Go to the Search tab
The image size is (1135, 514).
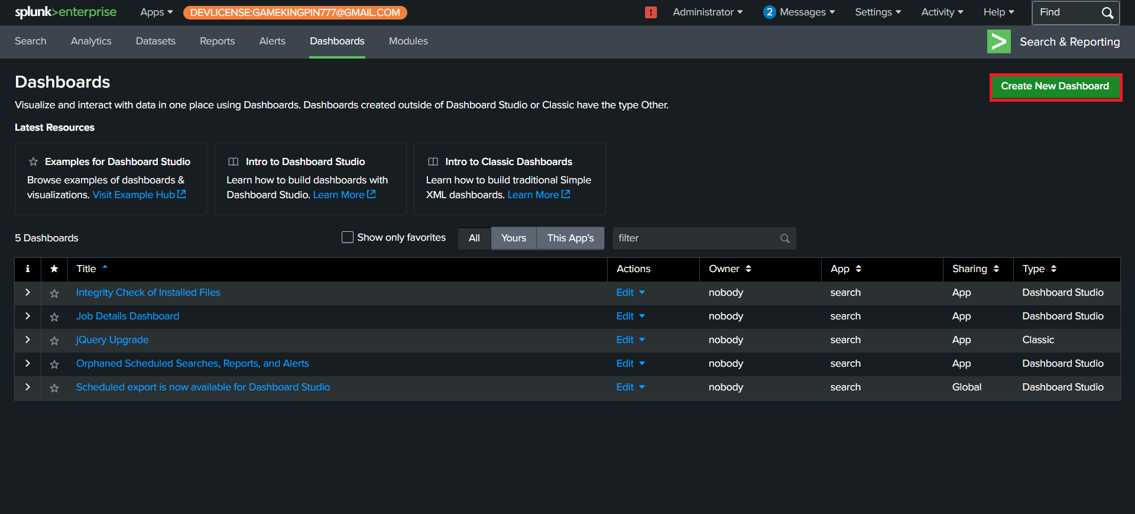[x=31, y=41]
